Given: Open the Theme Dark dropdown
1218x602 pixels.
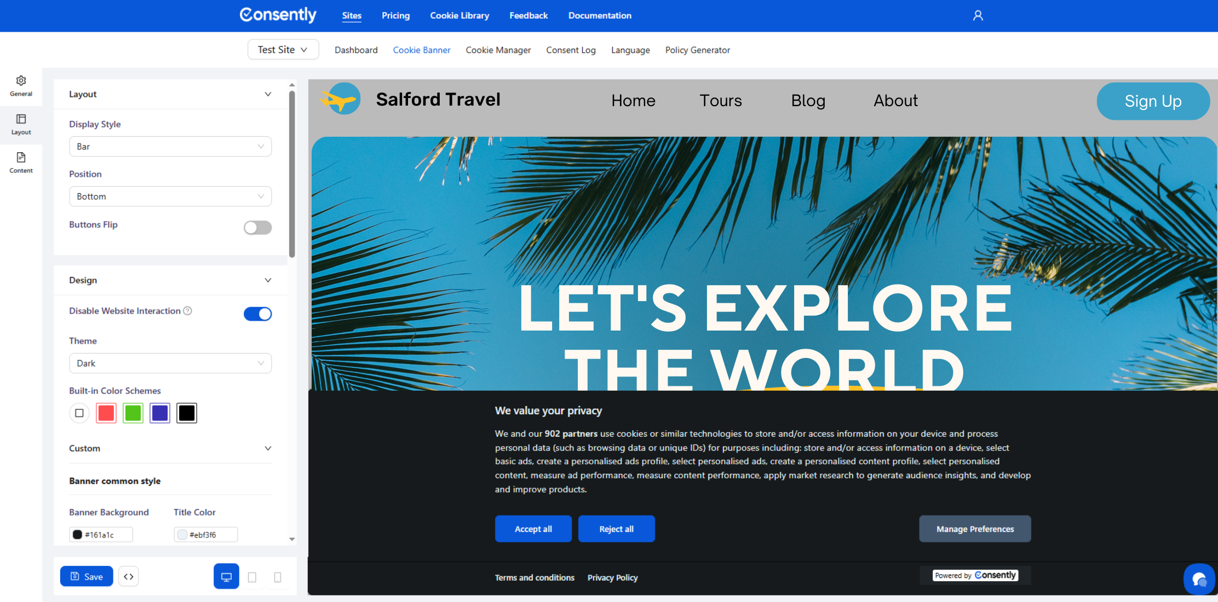Looking at the screenshot, I should [x=170, y=363].
